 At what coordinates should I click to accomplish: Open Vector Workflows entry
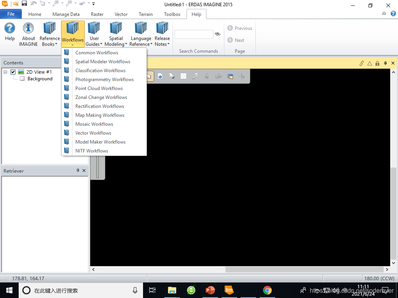tap(104, 133)
